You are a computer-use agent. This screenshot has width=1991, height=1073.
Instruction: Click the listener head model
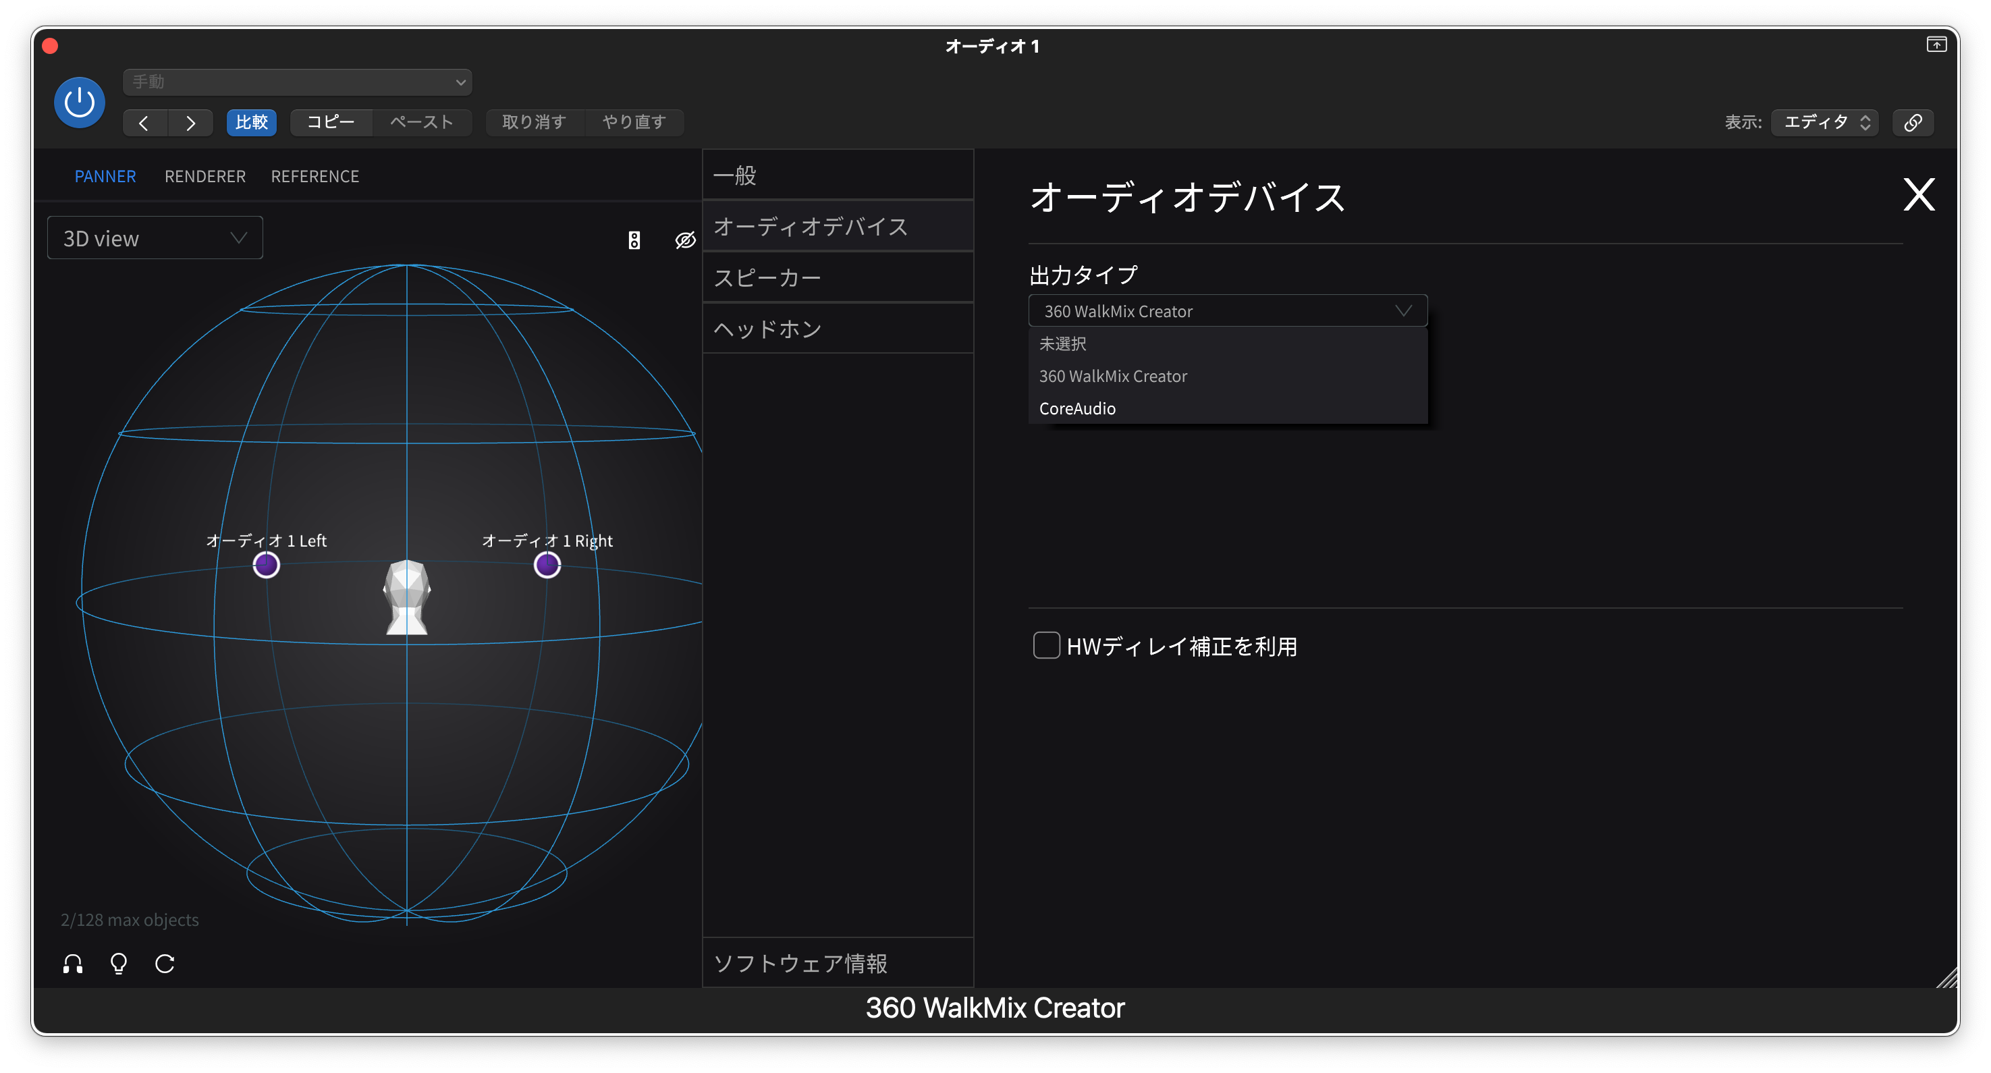click(x=406, y=597)
